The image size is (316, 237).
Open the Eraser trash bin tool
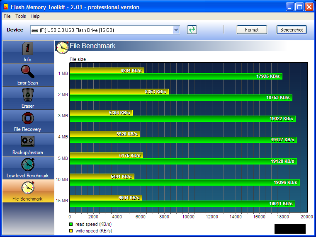click(x=28, y=95)
